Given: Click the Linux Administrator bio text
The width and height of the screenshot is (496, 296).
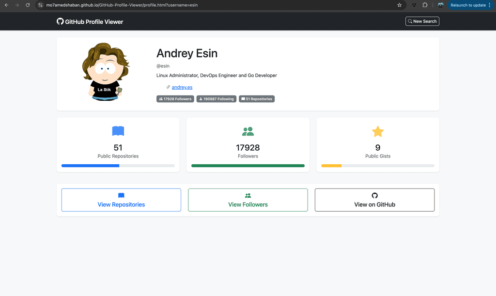Looking at the screenshot, I should (217, 75).
